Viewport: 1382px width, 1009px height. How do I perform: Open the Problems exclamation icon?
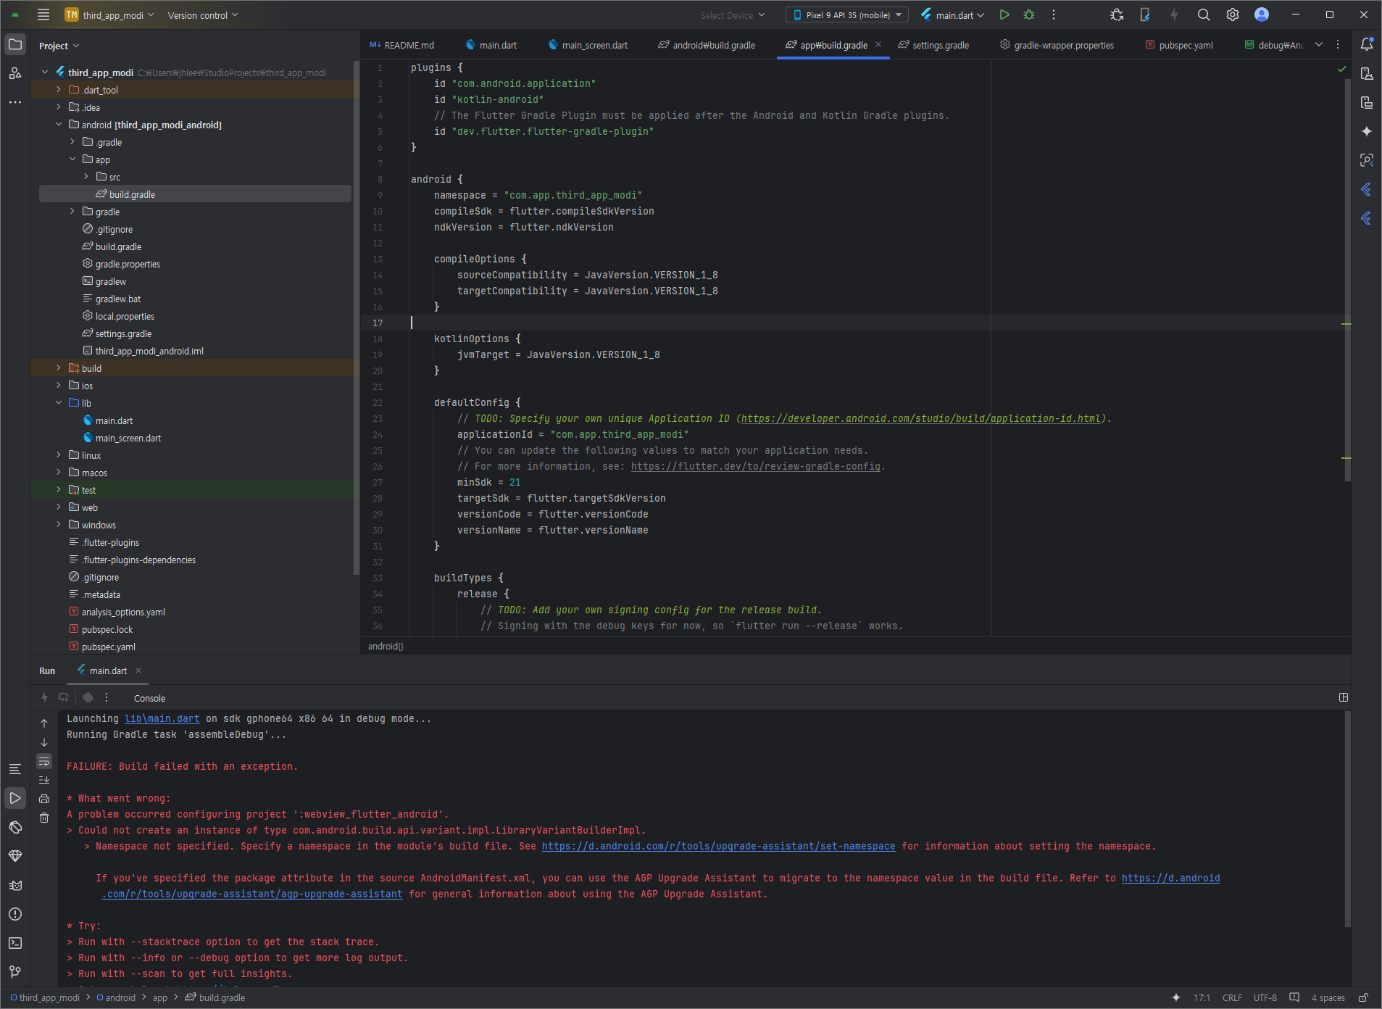(x=15, y=914)
